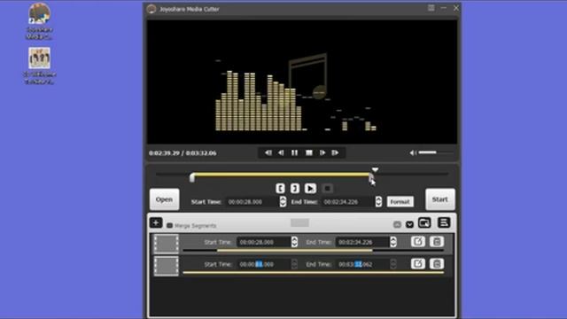567x319 pixels.
Task: Stop the audio playback
Action: (309, 153)
